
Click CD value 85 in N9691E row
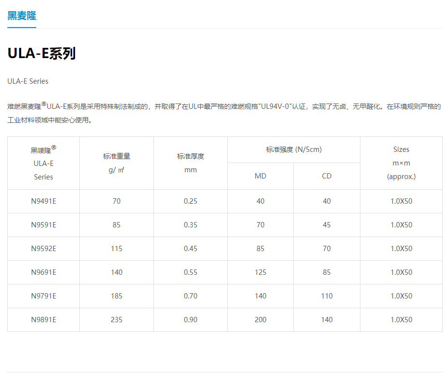[327, 272]
